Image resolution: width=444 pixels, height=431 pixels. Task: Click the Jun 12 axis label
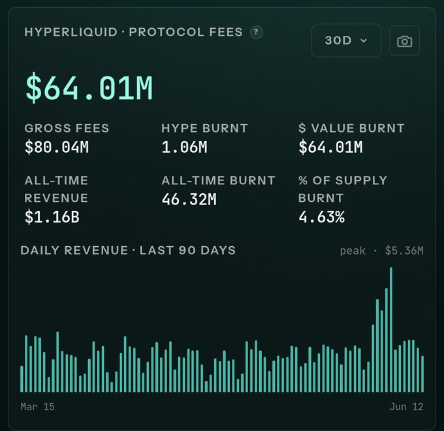click(x=406, y=407)
